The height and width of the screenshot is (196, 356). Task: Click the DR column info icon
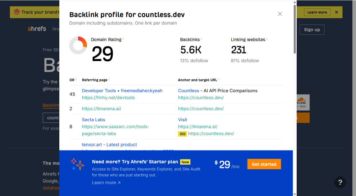[x=76, y=79]
